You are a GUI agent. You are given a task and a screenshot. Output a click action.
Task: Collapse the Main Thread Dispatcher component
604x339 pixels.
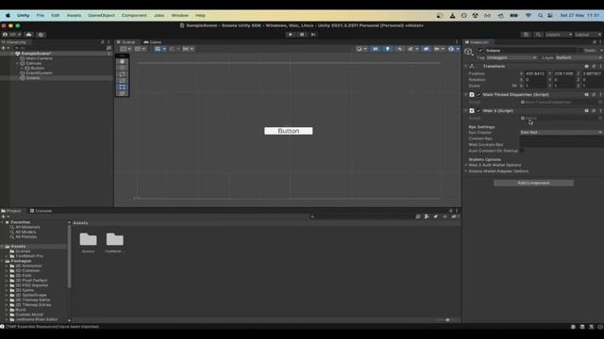click(x=466, y=94)
